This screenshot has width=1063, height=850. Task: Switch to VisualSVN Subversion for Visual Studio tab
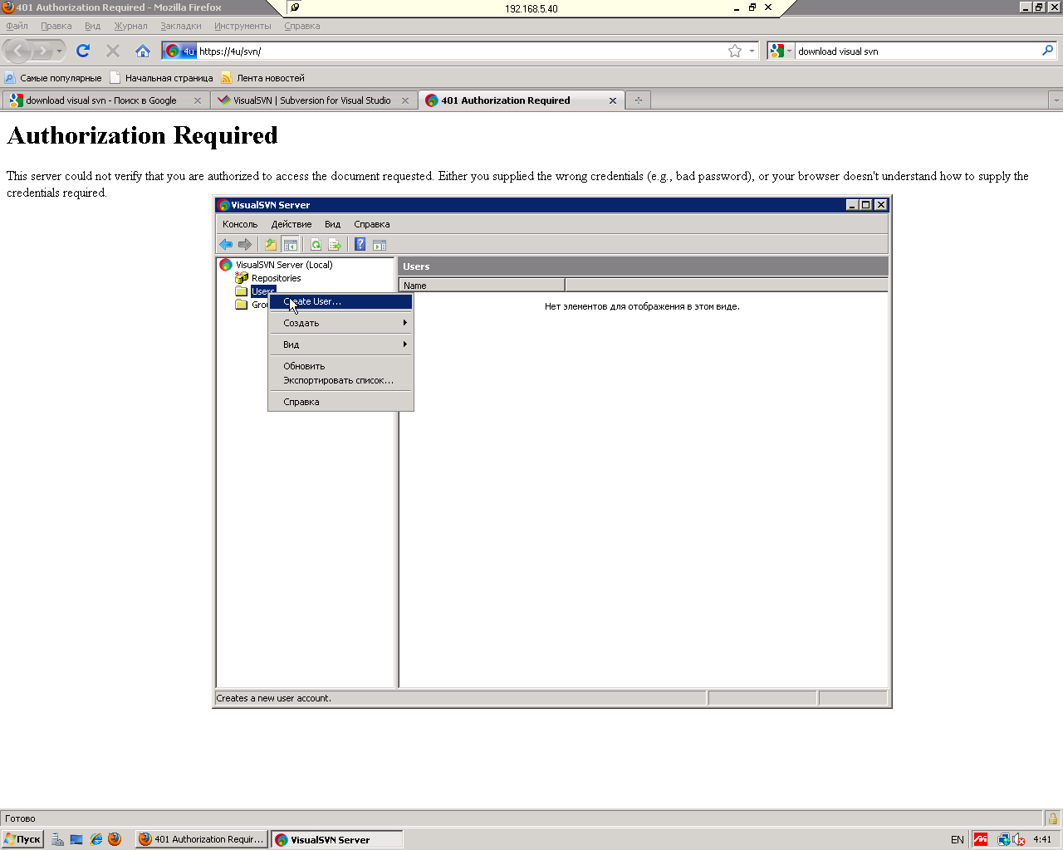314,100
